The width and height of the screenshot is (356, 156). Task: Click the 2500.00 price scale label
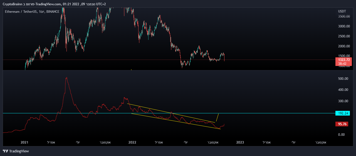[x=344, y=36]
